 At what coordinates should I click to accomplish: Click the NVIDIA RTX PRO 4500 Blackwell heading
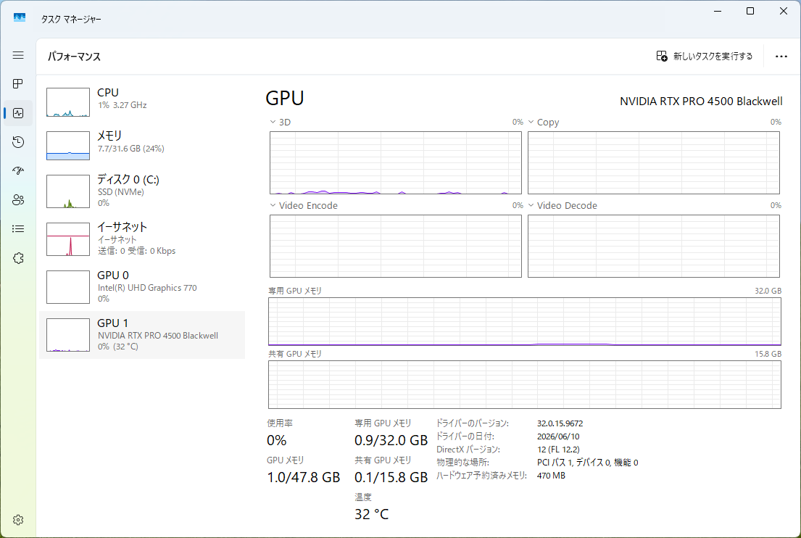701,102
